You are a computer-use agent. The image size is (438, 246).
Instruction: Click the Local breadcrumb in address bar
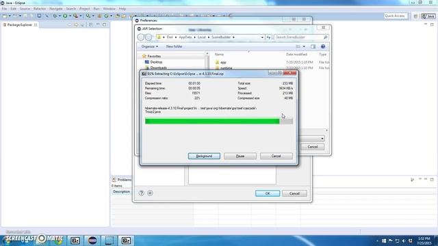(201, 37)
